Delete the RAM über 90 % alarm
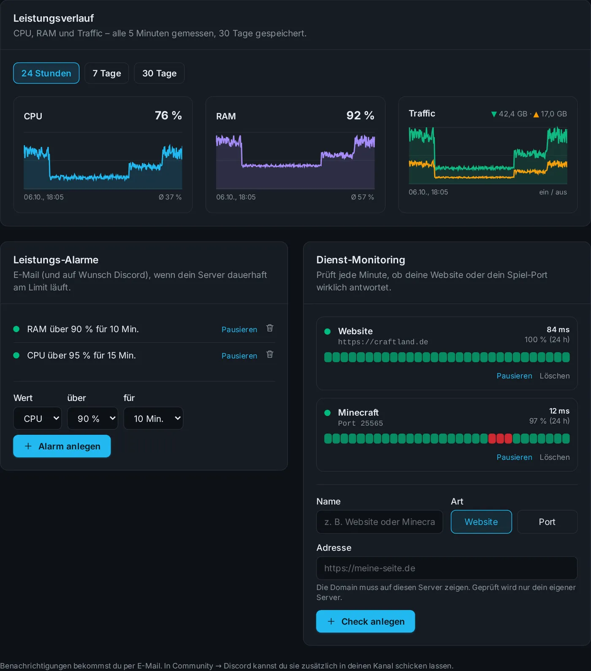 point(270,328)
